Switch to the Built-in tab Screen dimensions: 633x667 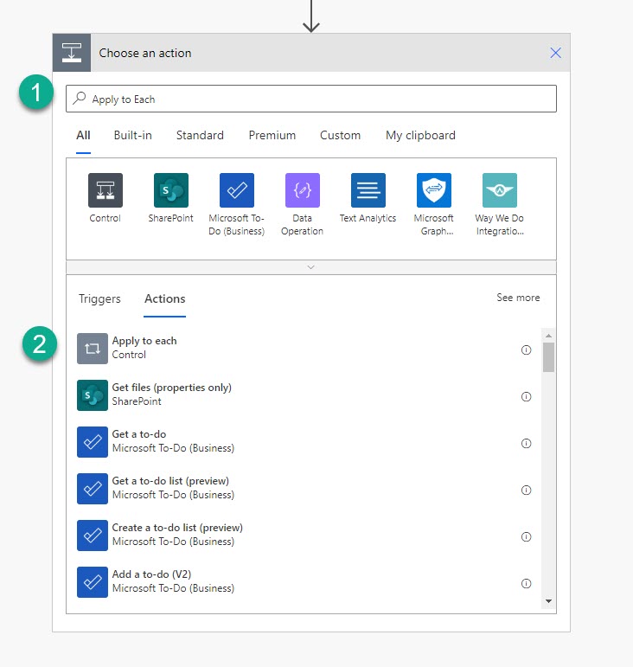pyautogui.click(x=132, y=136)
